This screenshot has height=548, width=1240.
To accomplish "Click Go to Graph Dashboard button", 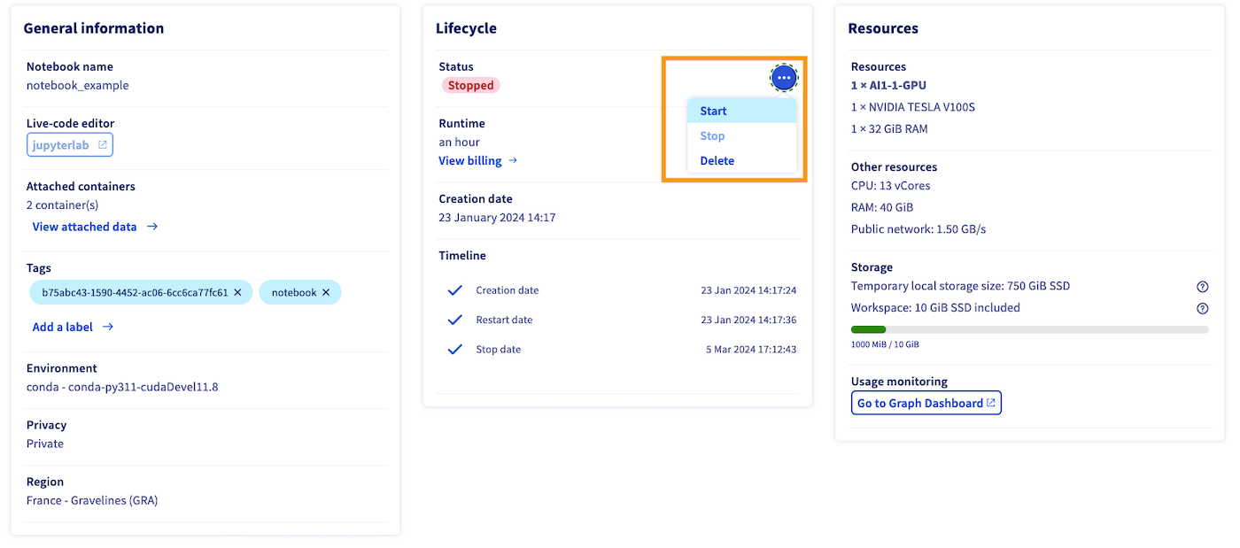I will click(919, 403).
